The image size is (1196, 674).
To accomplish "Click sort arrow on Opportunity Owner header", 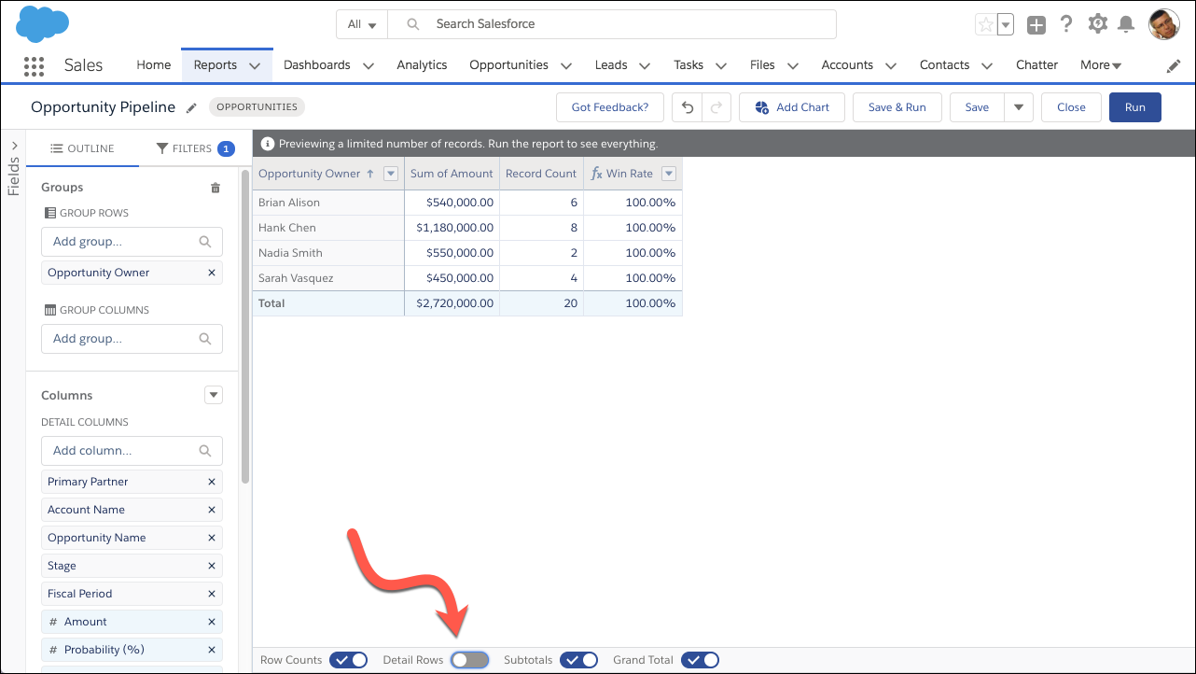I will coord(370,174).
